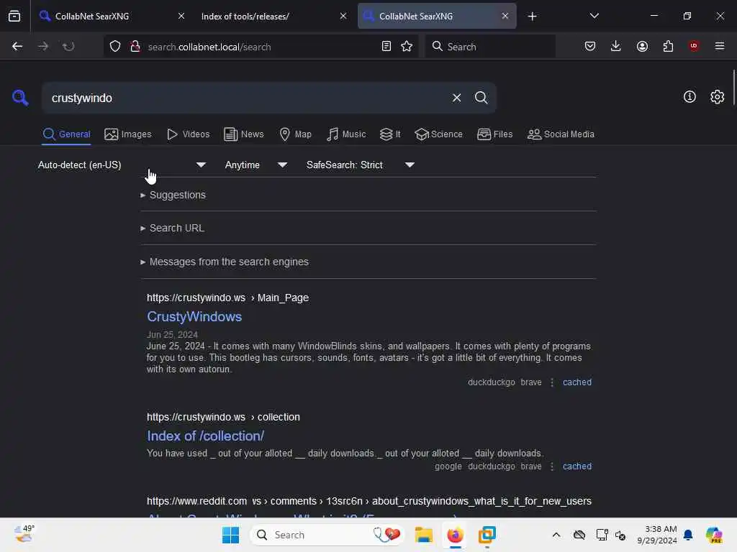Switch to the Images category

pyautogui.click(x=128, y=134)
